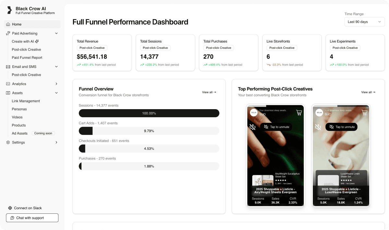Click the chat bubble icon in Chat with support
Image resolution: width=389 pixels, height=230 pixels.
12,218
